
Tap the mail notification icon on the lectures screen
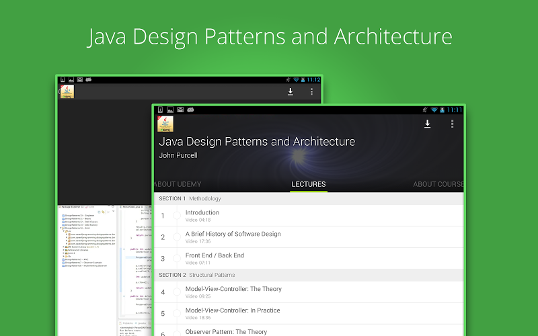(x=181, y=110)
